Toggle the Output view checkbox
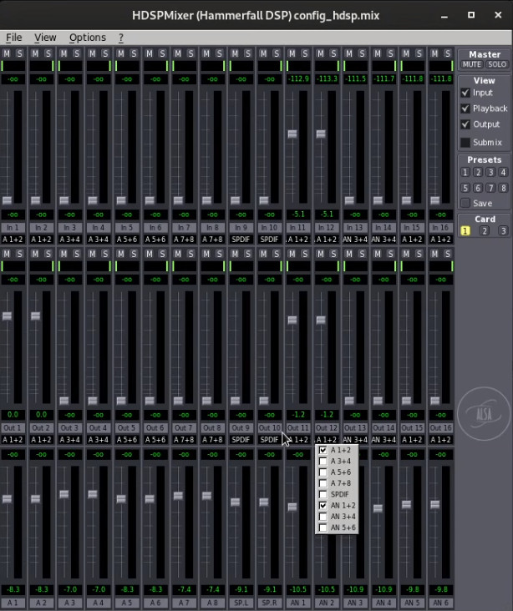The width and height of the screenshot is (513, 611). coord(465,124)
